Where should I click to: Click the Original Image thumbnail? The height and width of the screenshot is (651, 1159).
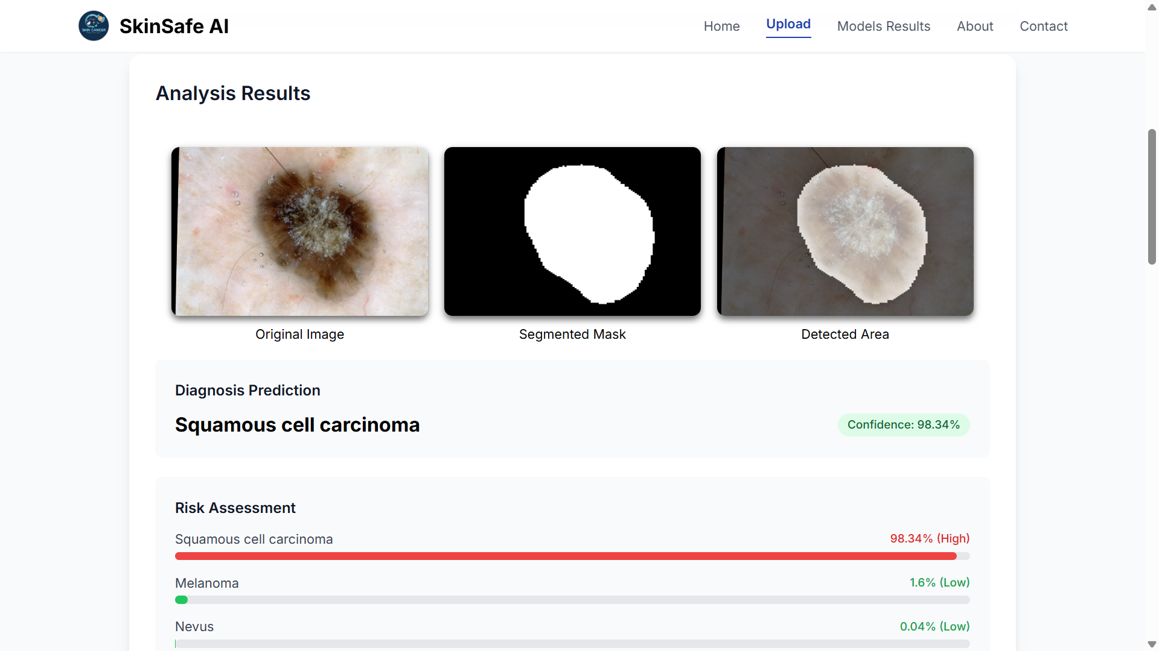pyautogui.click(x=299, y=231)
